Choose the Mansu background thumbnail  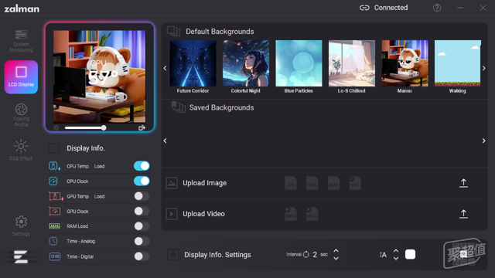[x=405, y=63]
